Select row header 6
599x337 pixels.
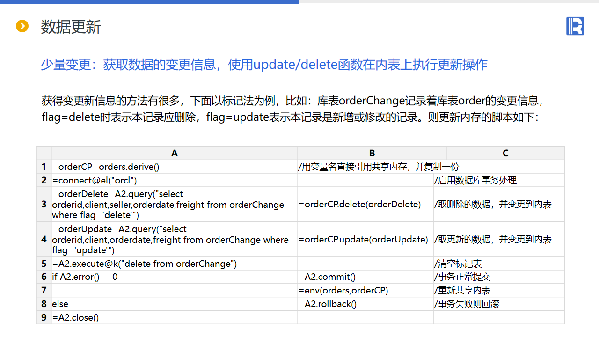[x=44, y=277]
